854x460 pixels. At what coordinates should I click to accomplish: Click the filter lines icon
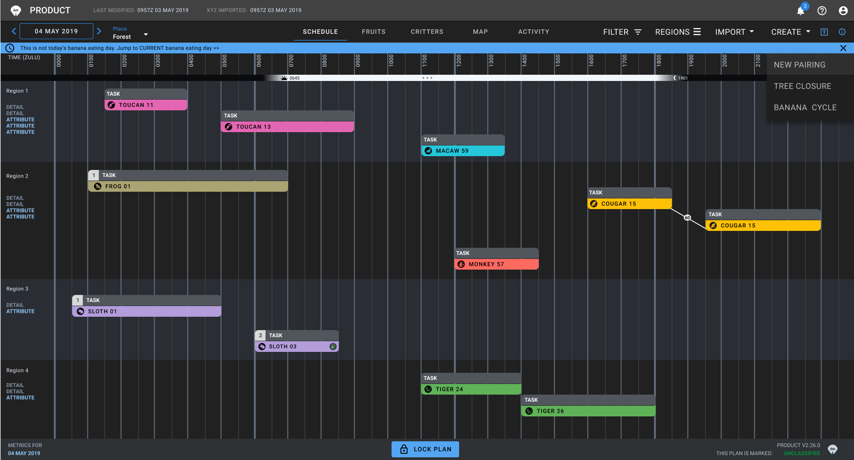tap(638, 32)
